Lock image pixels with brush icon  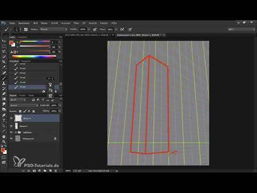pyautogui.click(x=25, y=111)
